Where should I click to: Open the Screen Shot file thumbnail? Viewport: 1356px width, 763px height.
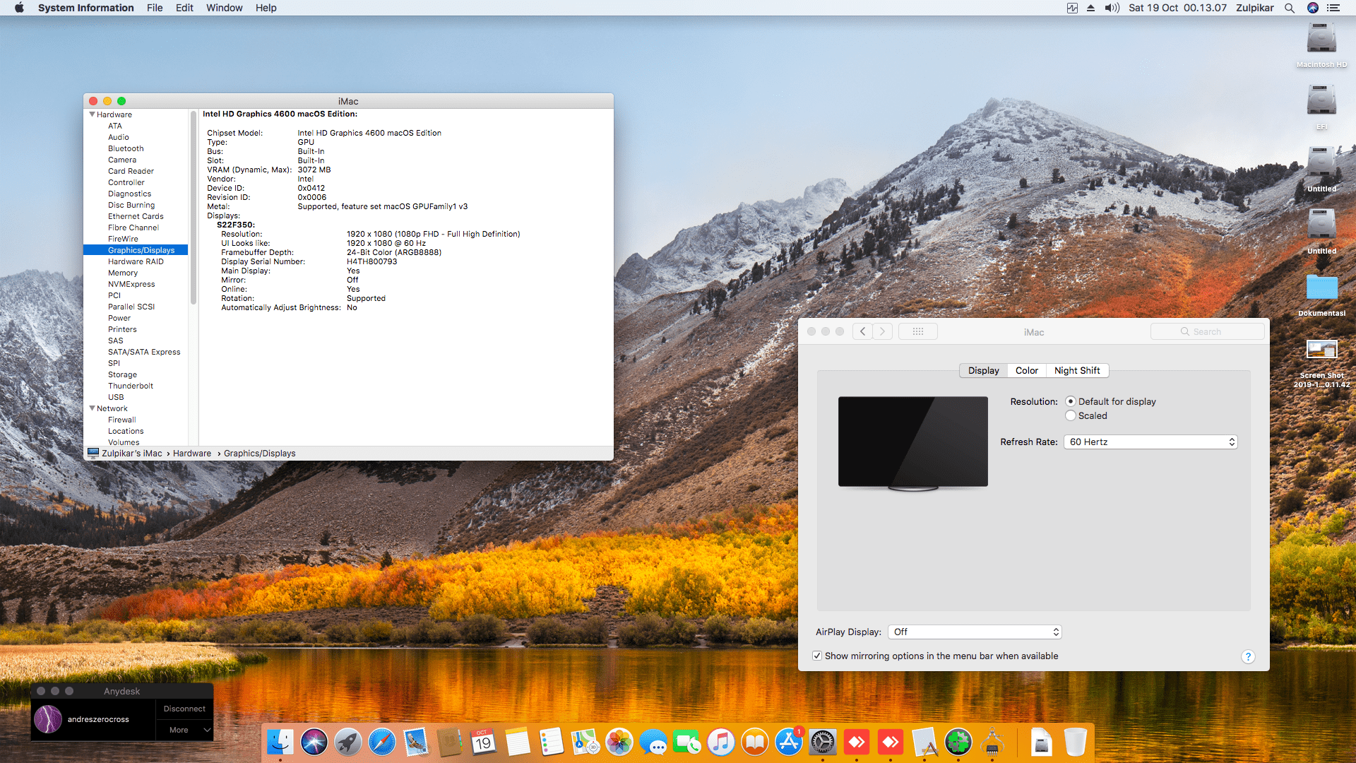pyautogui.click(x=1321, y=349)
